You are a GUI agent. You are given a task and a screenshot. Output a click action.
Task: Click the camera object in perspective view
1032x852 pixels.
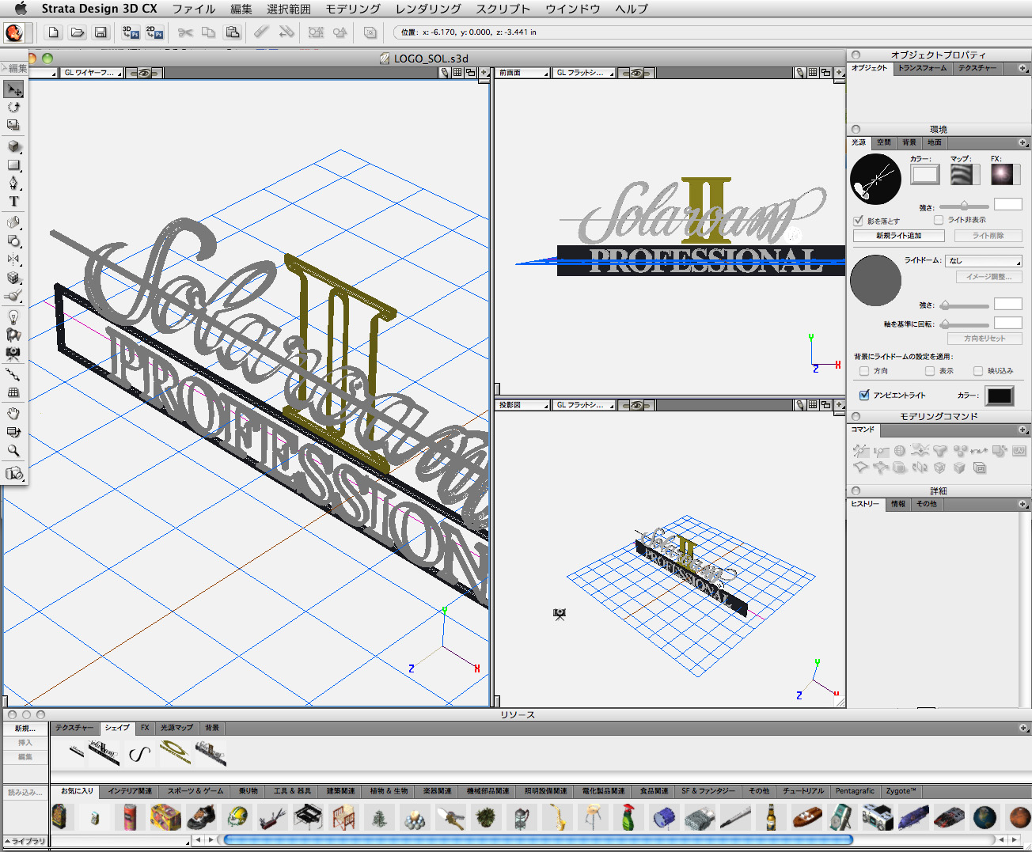[560, 613]
